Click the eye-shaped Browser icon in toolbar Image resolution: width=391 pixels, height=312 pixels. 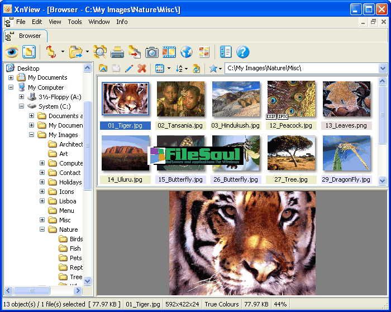12,52
